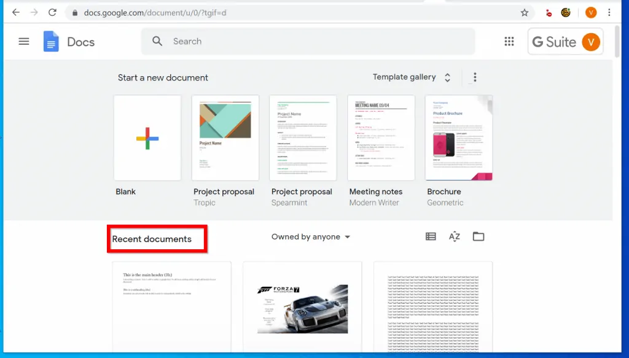Activate the Search magnifying glass icon

click(157, 41)
